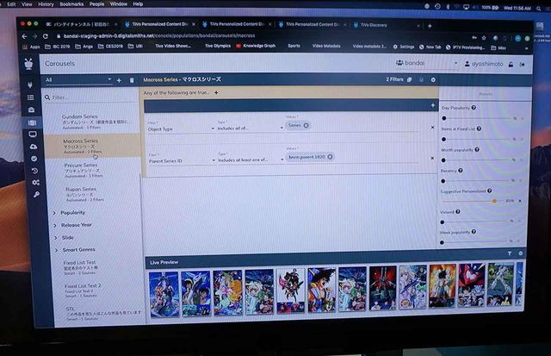
Task: Open the bandai population dropdown
Action: click(x=427, y=63)
